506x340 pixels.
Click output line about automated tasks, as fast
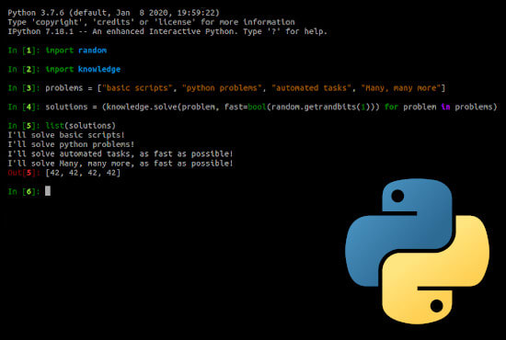[x=121, y=153]
